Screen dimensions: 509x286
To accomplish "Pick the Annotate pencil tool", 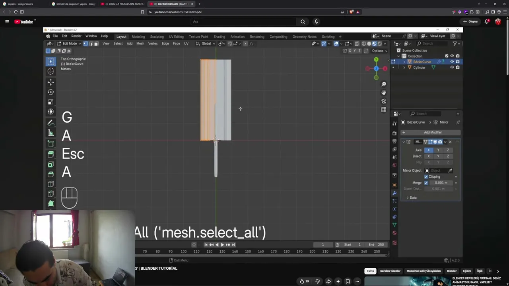I will [51, 123].
